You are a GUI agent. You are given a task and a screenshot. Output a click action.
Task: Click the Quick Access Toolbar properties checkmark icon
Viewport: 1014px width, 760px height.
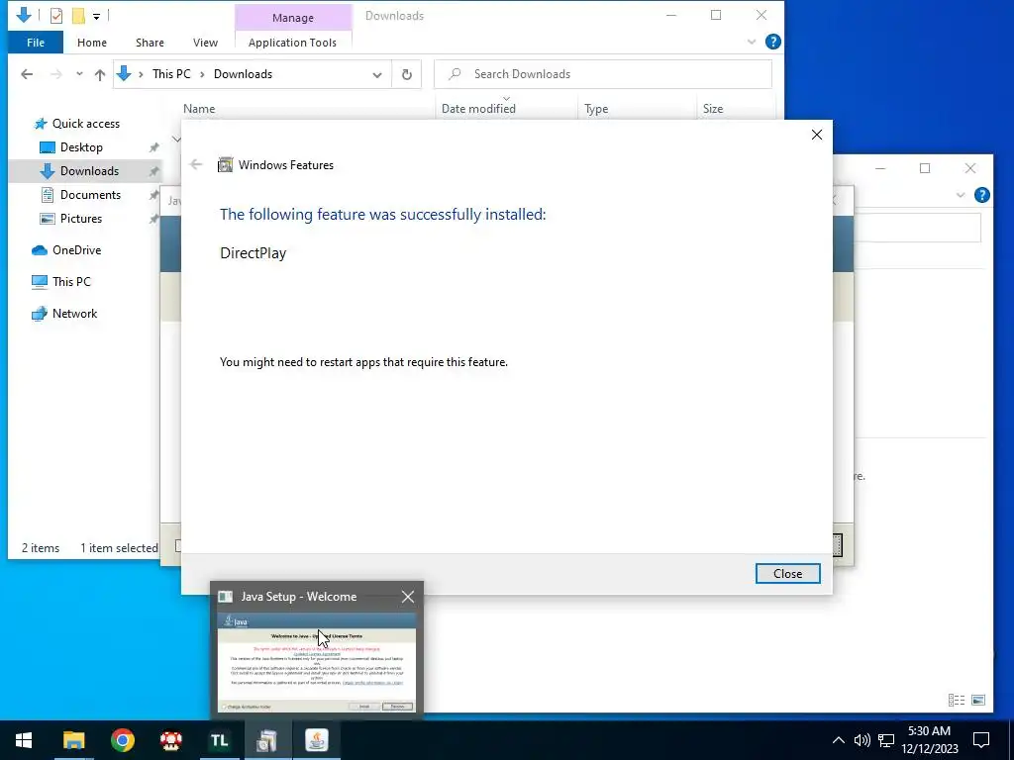click(56, 16)
